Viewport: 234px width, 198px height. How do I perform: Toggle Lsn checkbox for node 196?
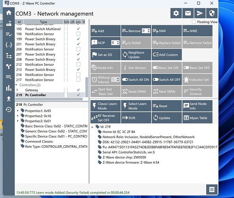click(78, 34)
